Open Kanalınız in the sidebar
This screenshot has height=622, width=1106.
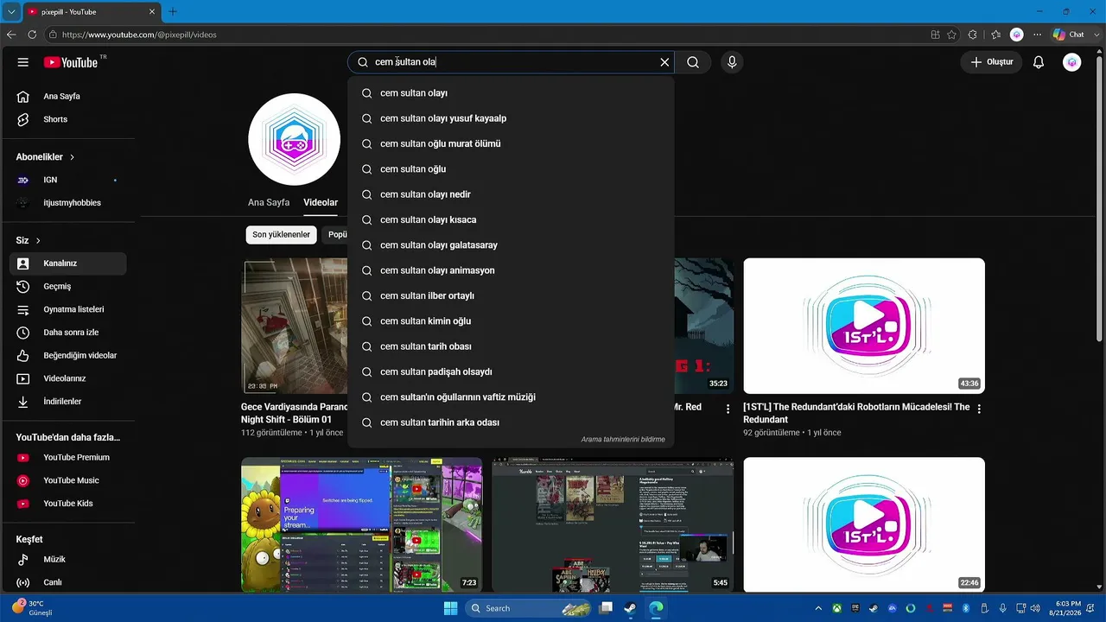pos(67,263)
